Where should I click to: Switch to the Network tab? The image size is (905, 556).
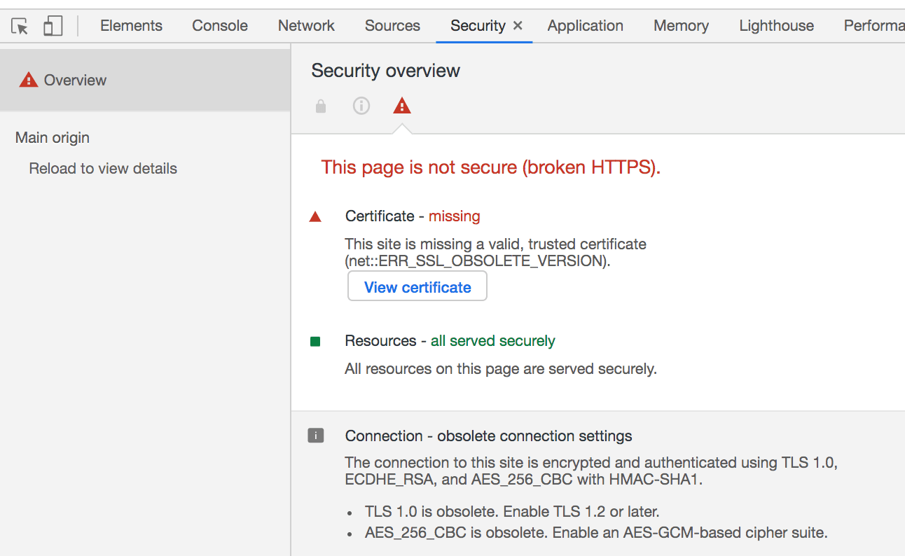(306, 26)
